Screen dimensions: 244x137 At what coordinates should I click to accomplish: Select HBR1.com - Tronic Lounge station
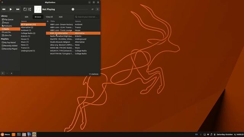[73, 30]
